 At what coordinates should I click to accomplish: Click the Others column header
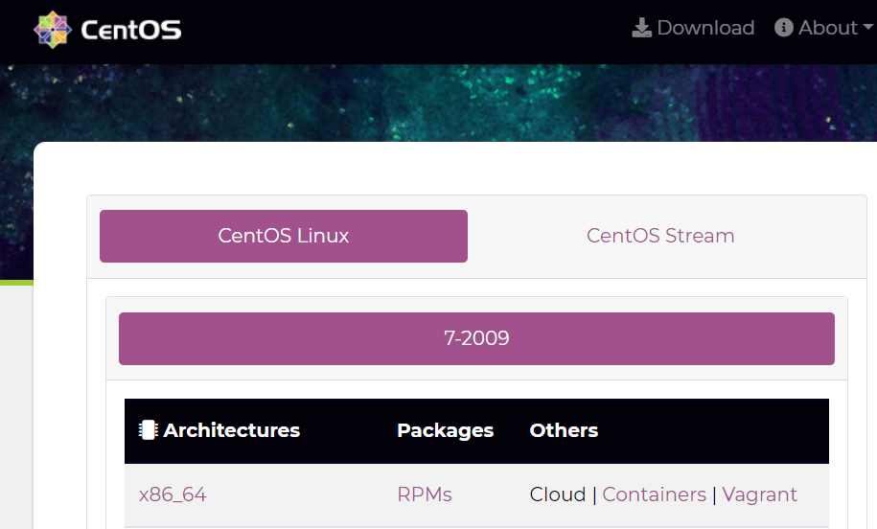pos(564,430)
